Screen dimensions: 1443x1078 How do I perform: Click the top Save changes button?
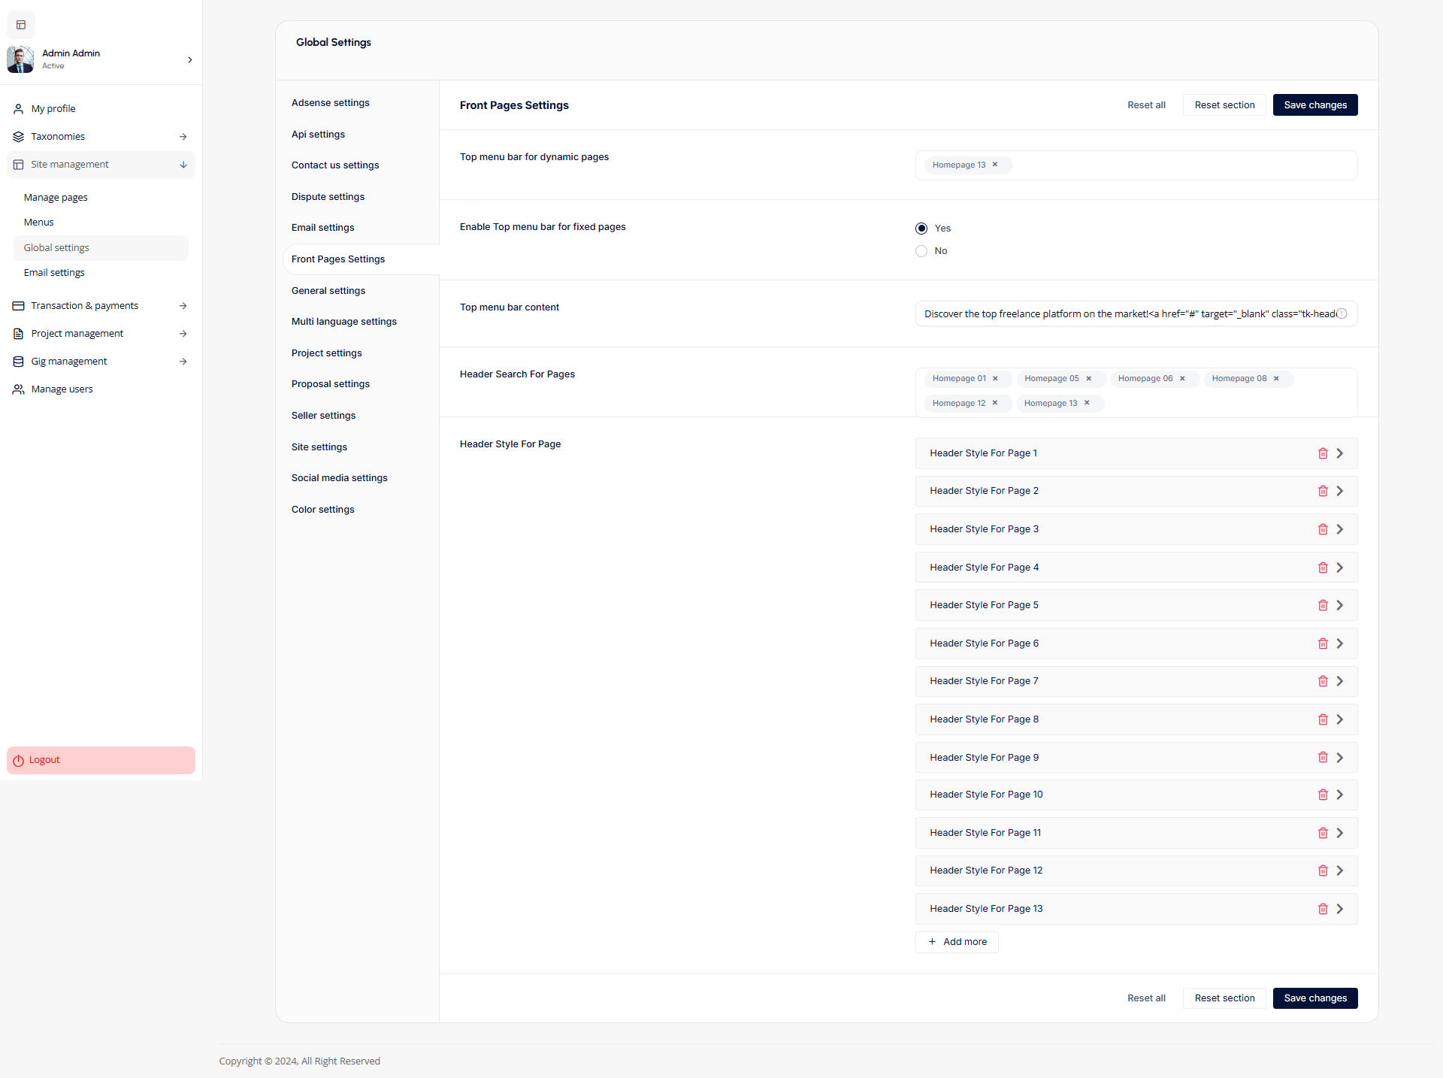tap(1314, 105)
